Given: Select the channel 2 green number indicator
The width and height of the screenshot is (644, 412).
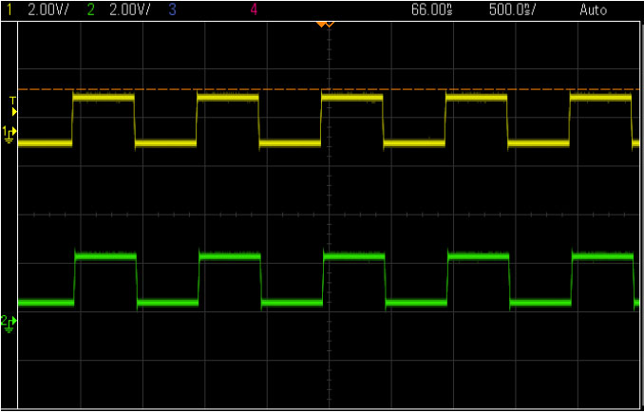Looking at the screenshot, I should (x=90, y=9).
